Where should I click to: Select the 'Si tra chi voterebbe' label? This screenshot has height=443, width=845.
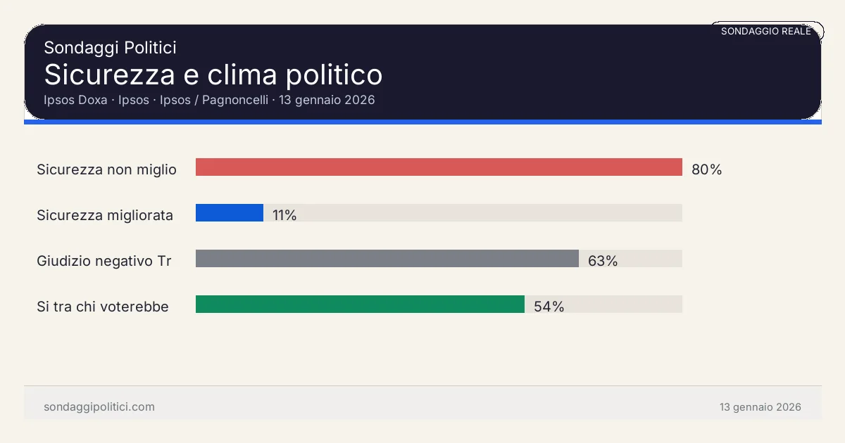[x=103, y=307]
